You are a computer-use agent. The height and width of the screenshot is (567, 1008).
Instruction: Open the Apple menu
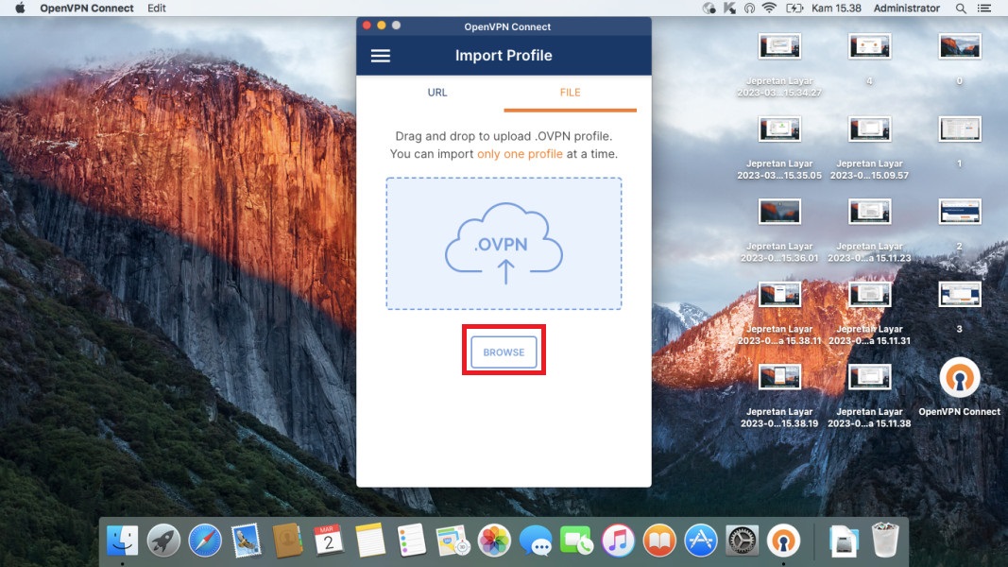20,8
